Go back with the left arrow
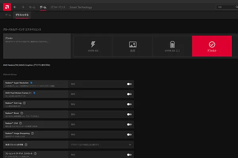This screenshot has height=158, width=238. [15, 7]
